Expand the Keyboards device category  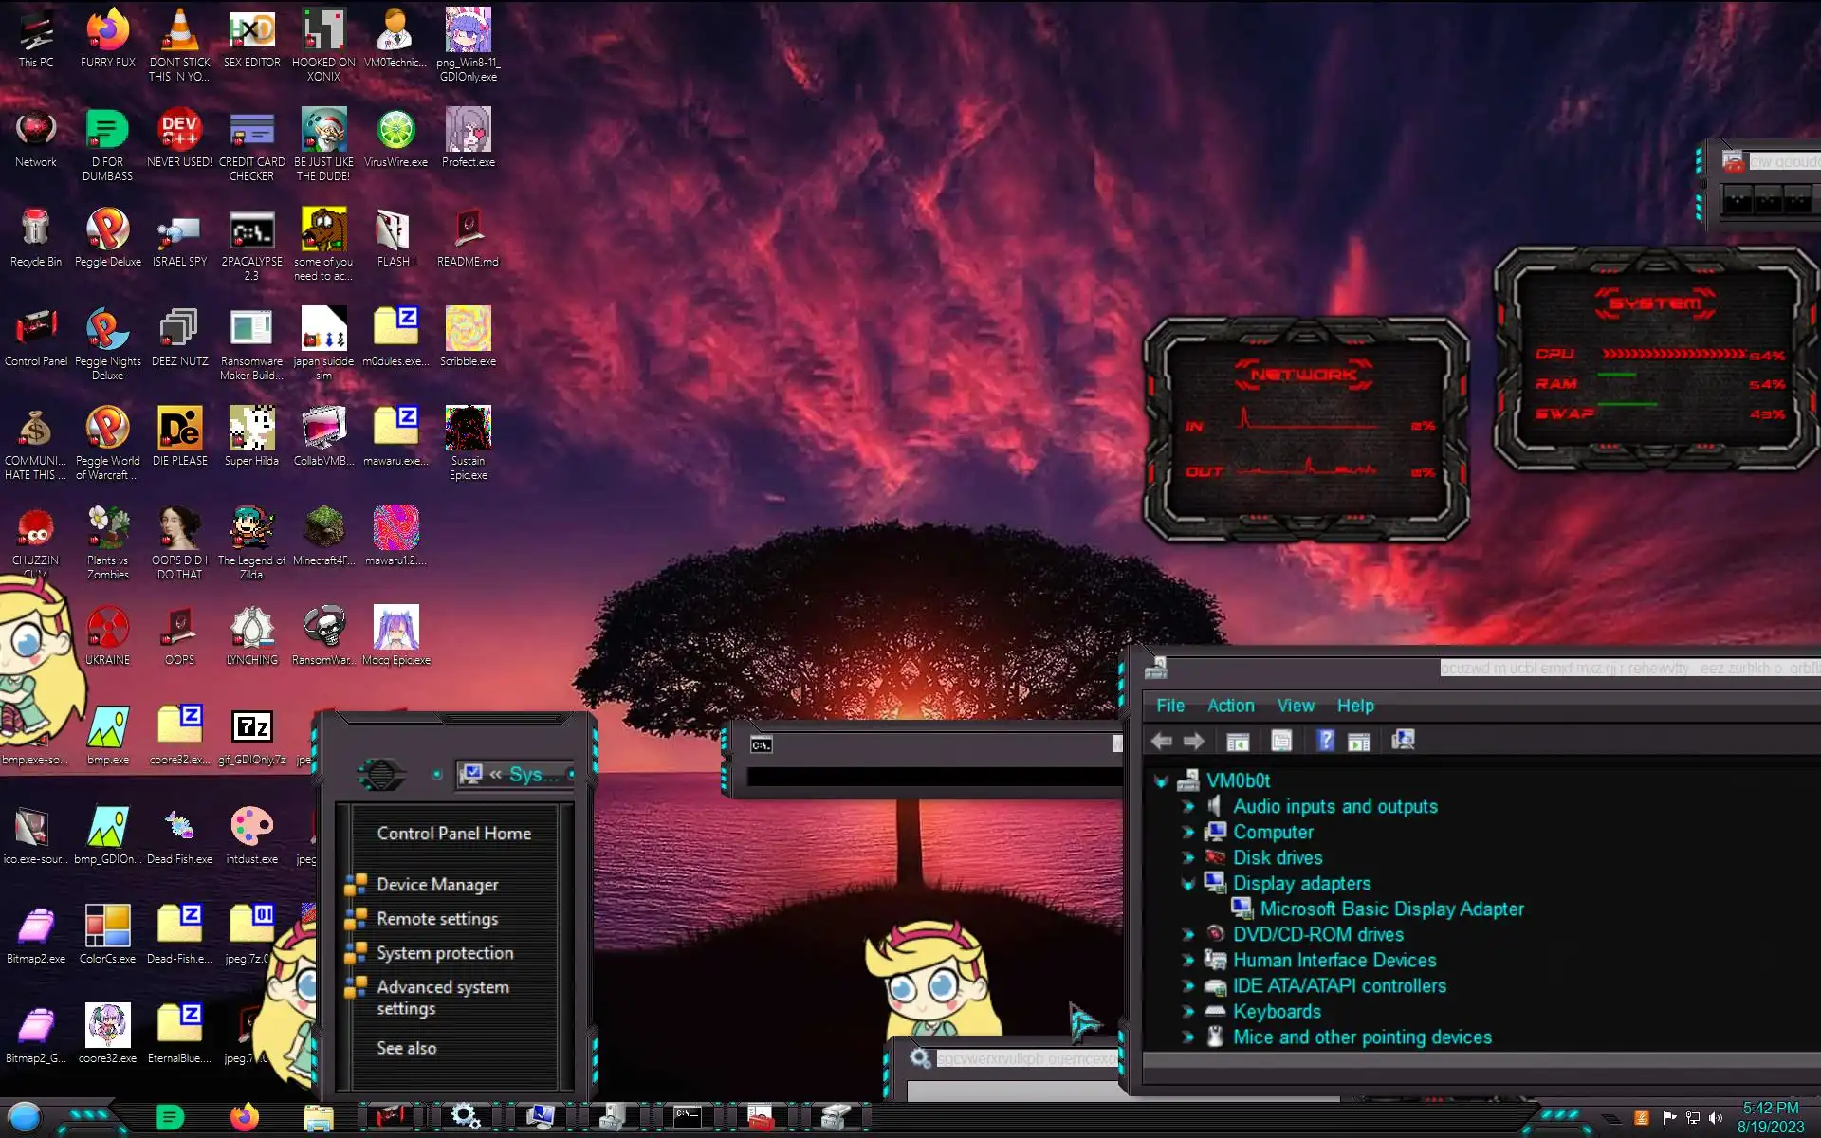coord(1187,1011)
